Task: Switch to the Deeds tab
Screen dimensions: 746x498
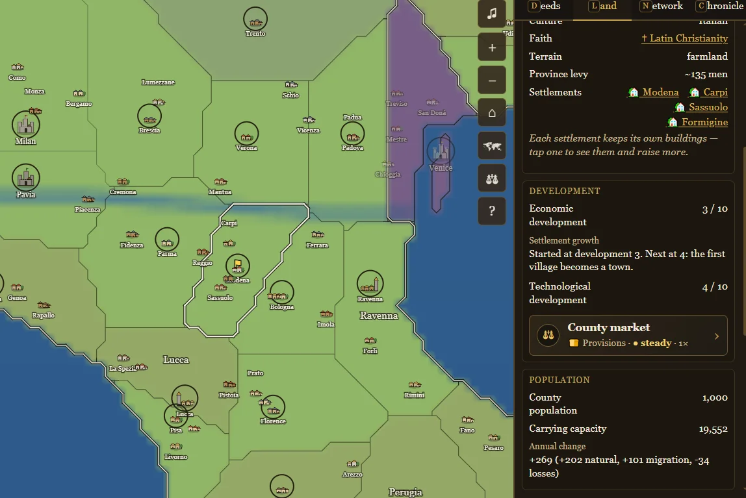Action: point(545,6)
